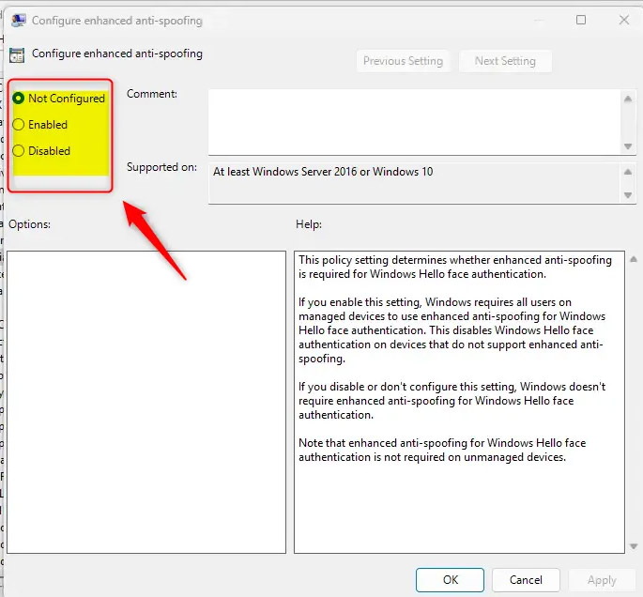Cancel the policy dialog

click(x=526, y=580)
